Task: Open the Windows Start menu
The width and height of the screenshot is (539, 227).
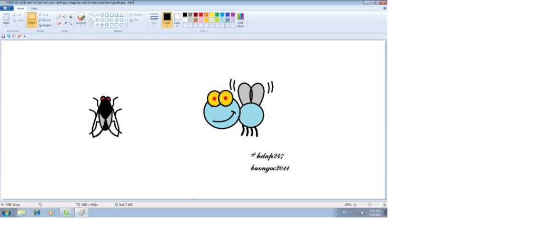Action: point(6,213)
